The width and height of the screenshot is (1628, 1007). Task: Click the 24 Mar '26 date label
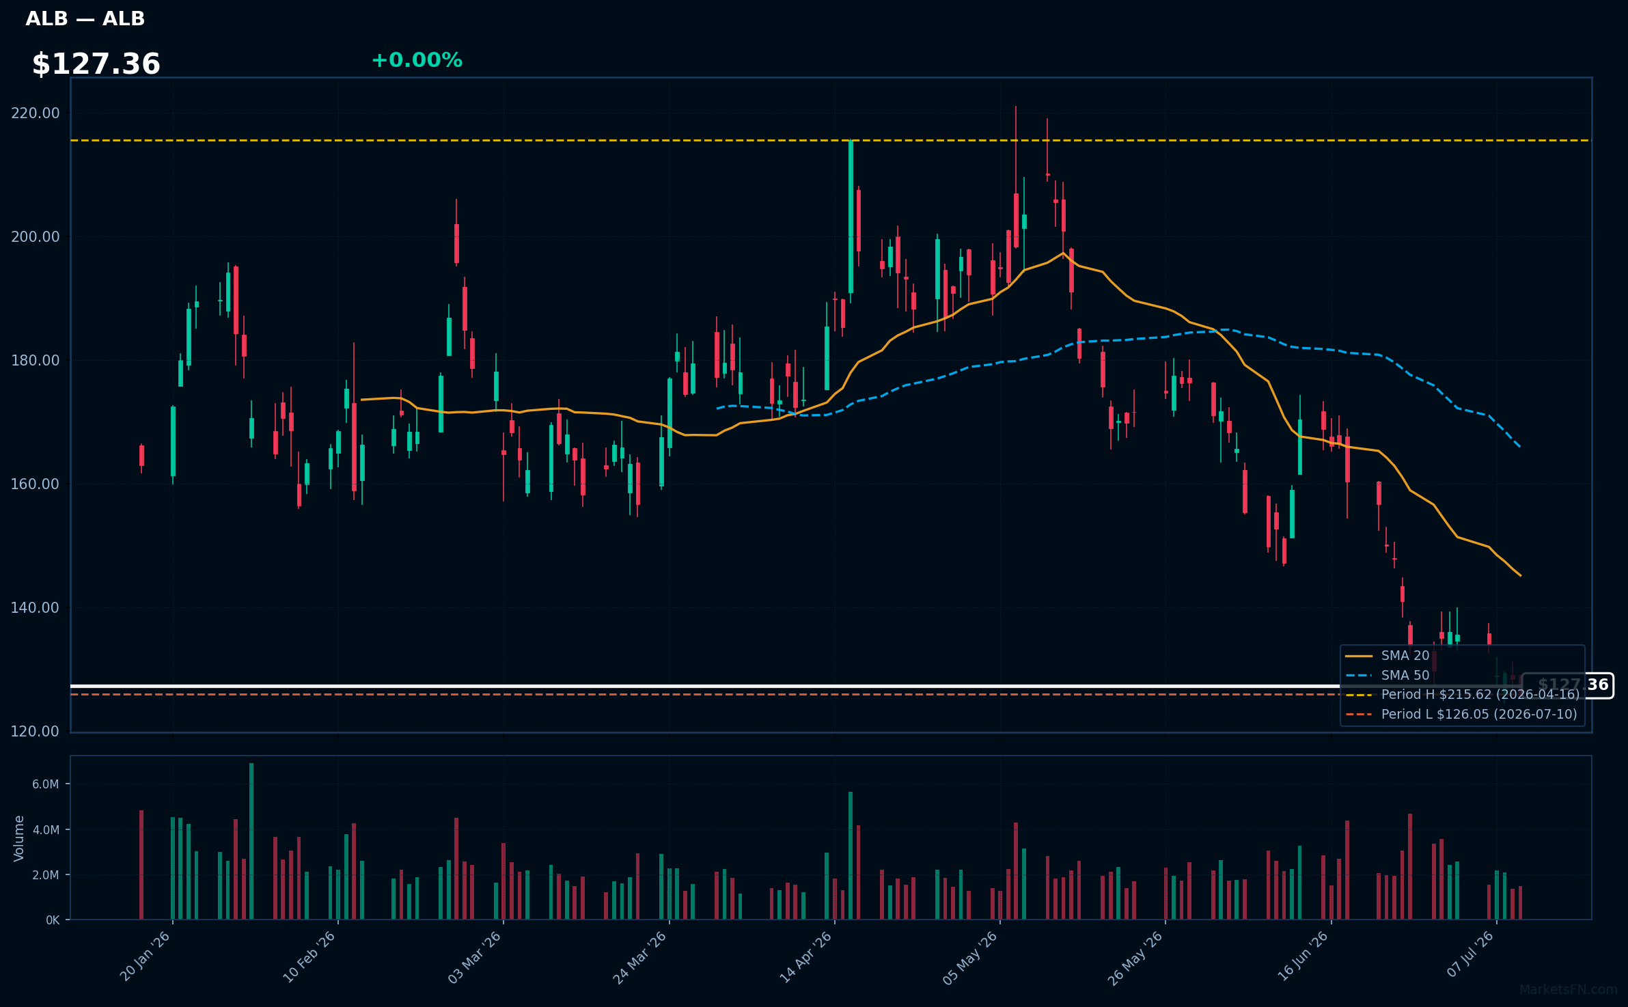coord(639,957)
